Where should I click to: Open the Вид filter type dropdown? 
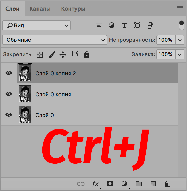36,25
